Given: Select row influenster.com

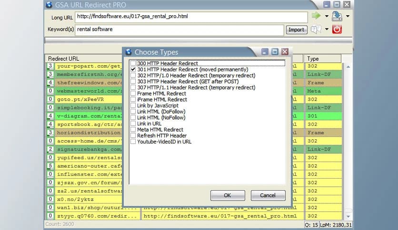Looking at the screenshot, I should 89,174.
